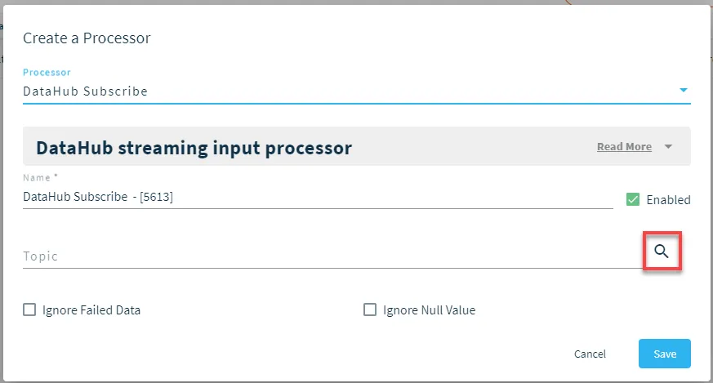Cancel the Create a Processor dialog
The height and width of the screenshot is (383, 713).
click(590, 354)
